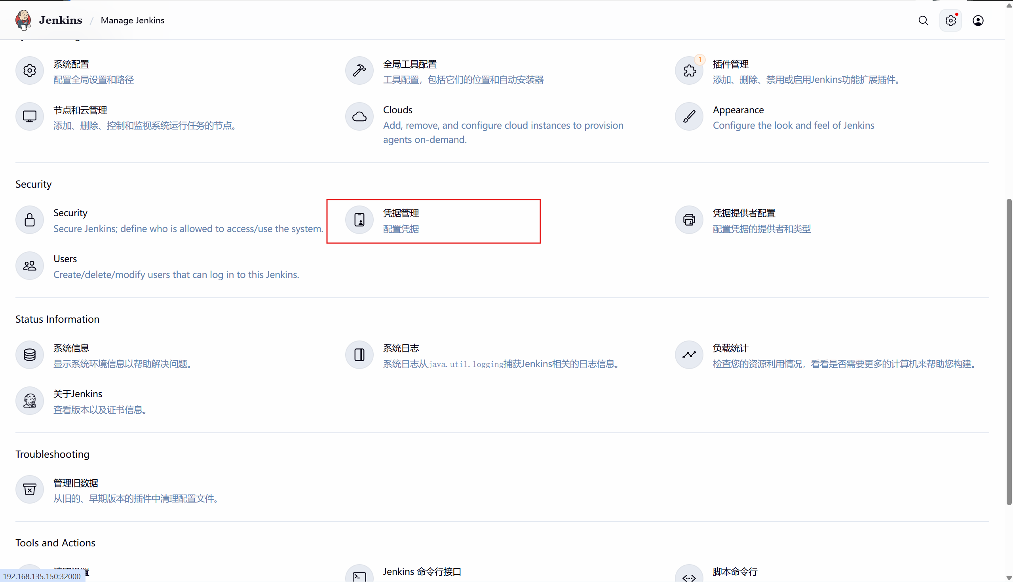
Task: Click the vertical scrollbar thumb
Action: pos(1009,352)
